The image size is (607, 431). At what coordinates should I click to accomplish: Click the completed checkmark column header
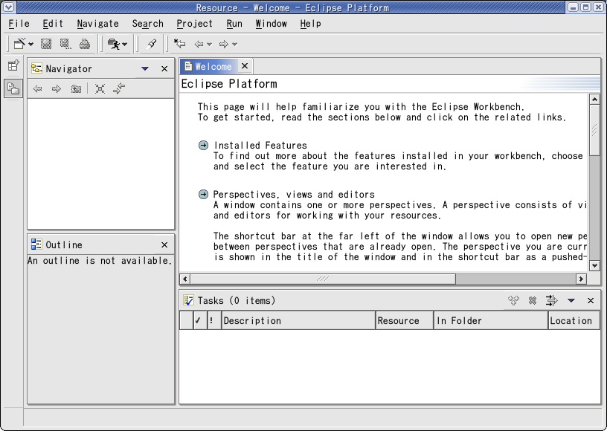coord(200,320)
